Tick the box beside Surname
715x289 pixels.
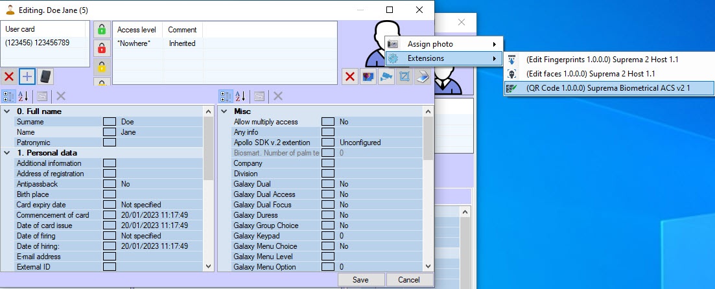click(x=110, y=122)
